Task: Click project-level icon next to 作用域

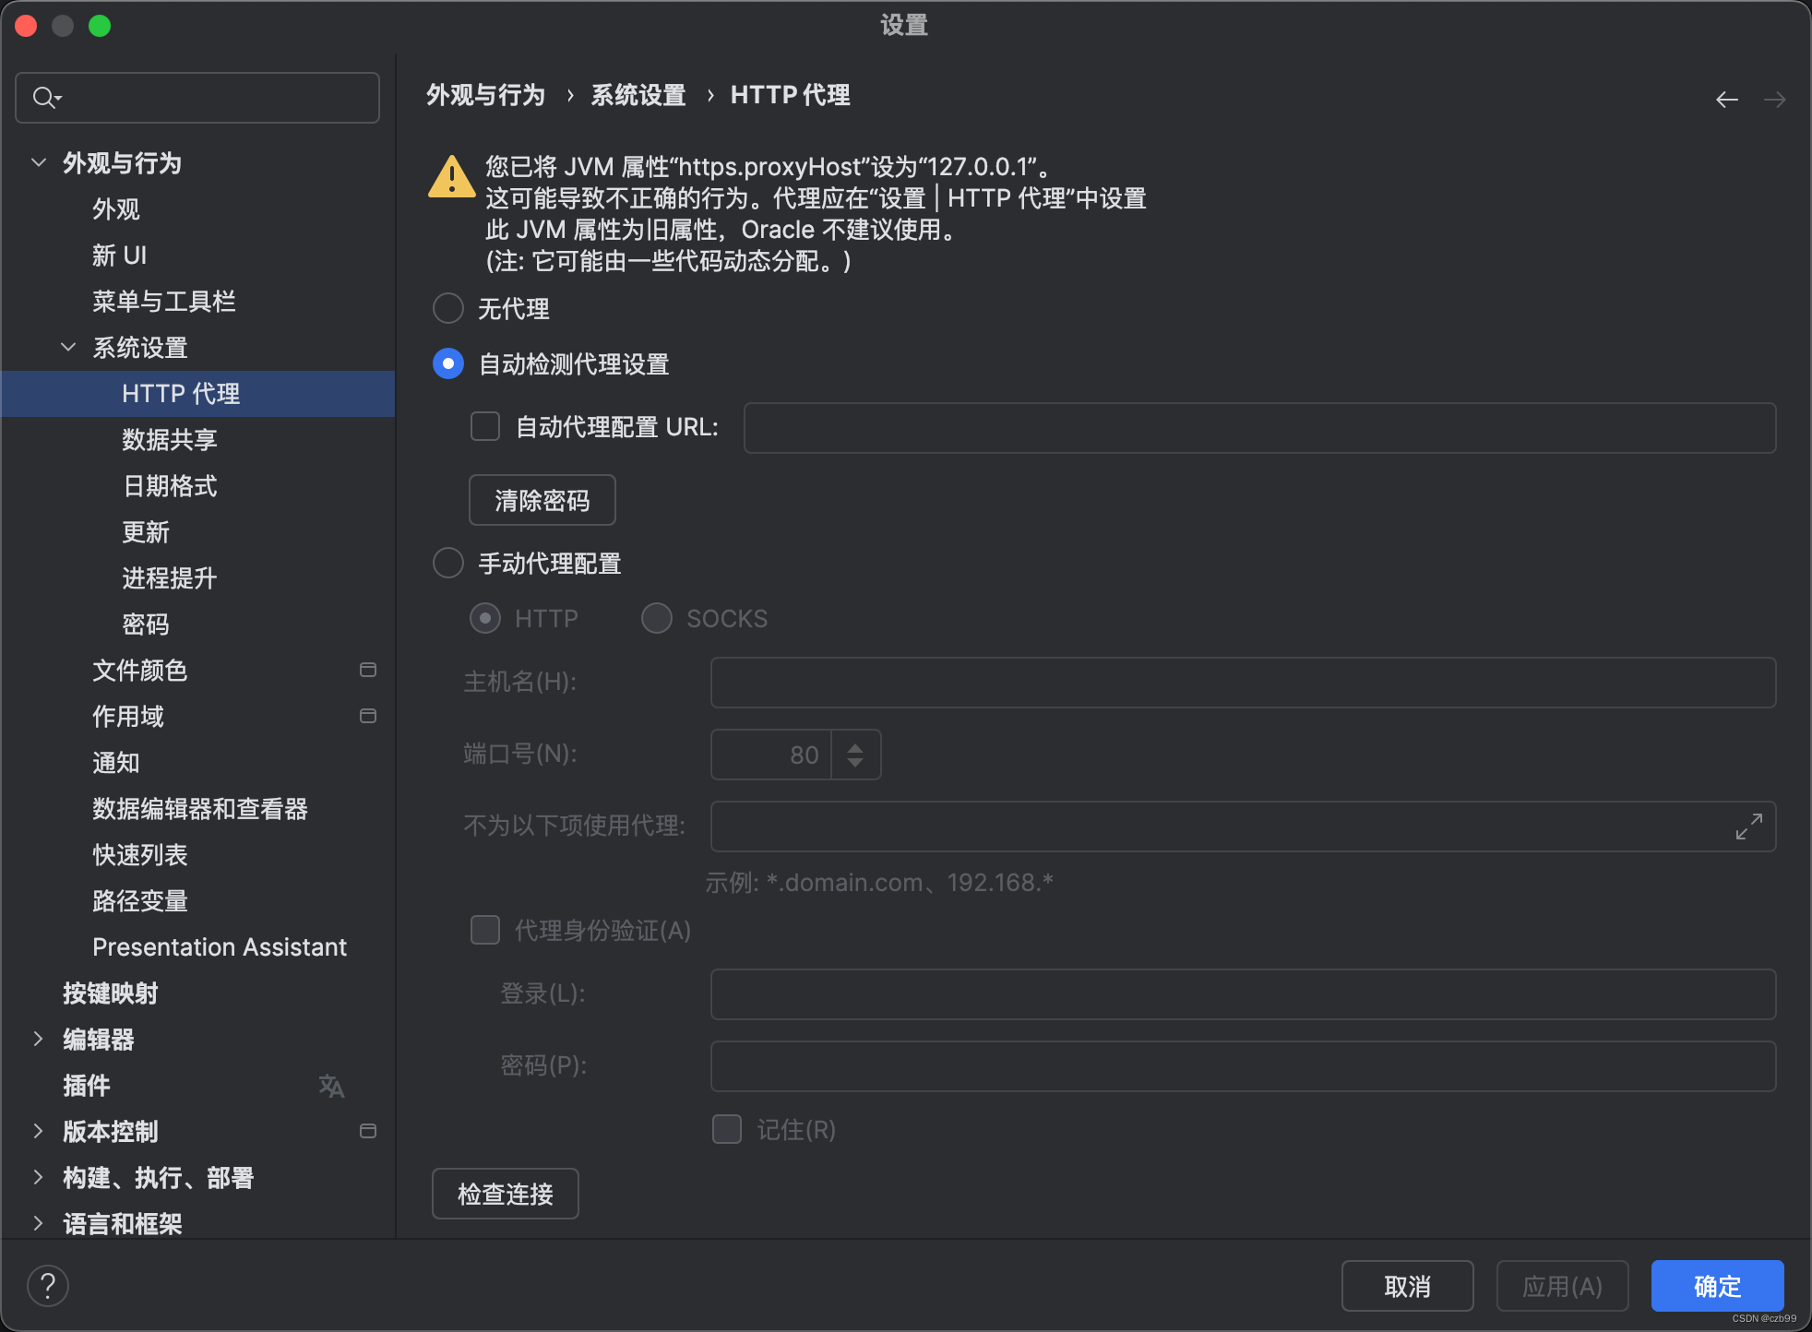Action: coord(367,716)
